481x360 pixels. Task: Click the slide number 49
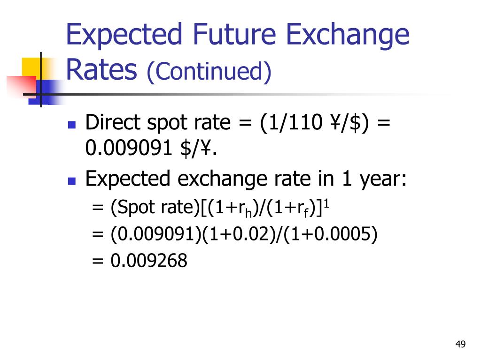pyautogui.click(x=460, y=345)
